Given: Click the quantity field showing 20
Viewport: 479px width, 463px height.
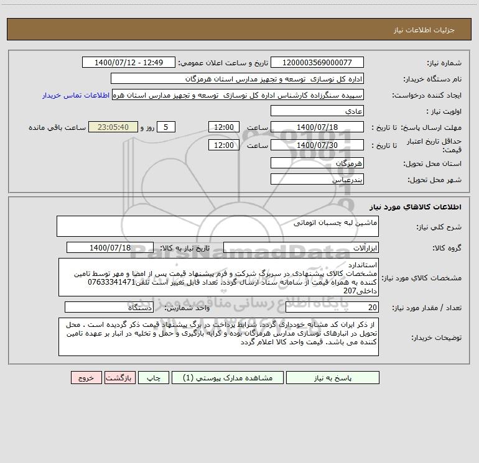Looking at the screenshot, I should (332, 307).
